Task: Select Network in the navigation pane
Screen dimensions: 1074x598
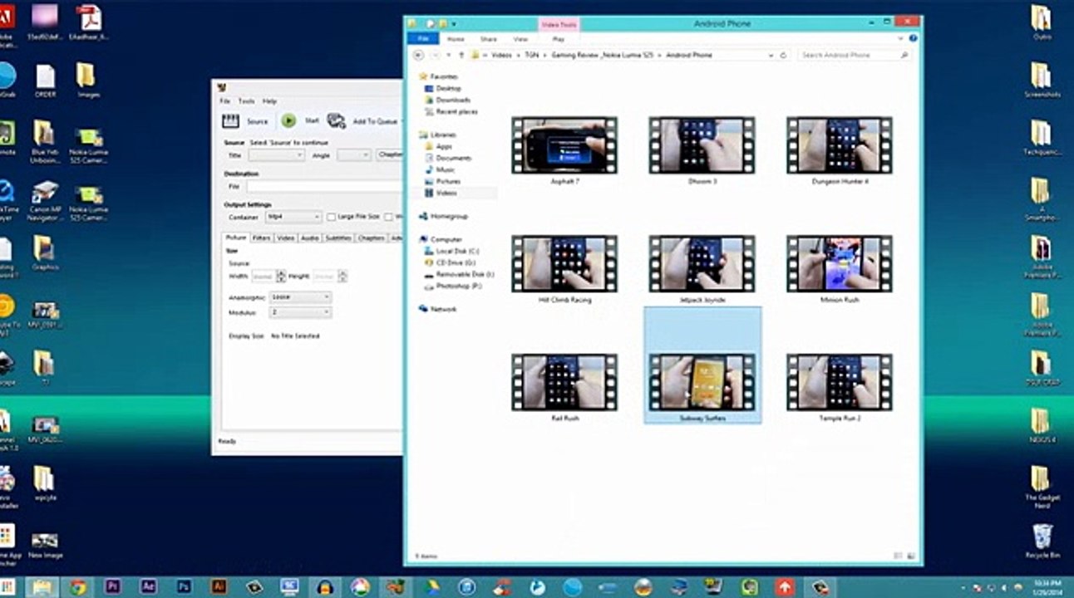Action: click(438, 309)
